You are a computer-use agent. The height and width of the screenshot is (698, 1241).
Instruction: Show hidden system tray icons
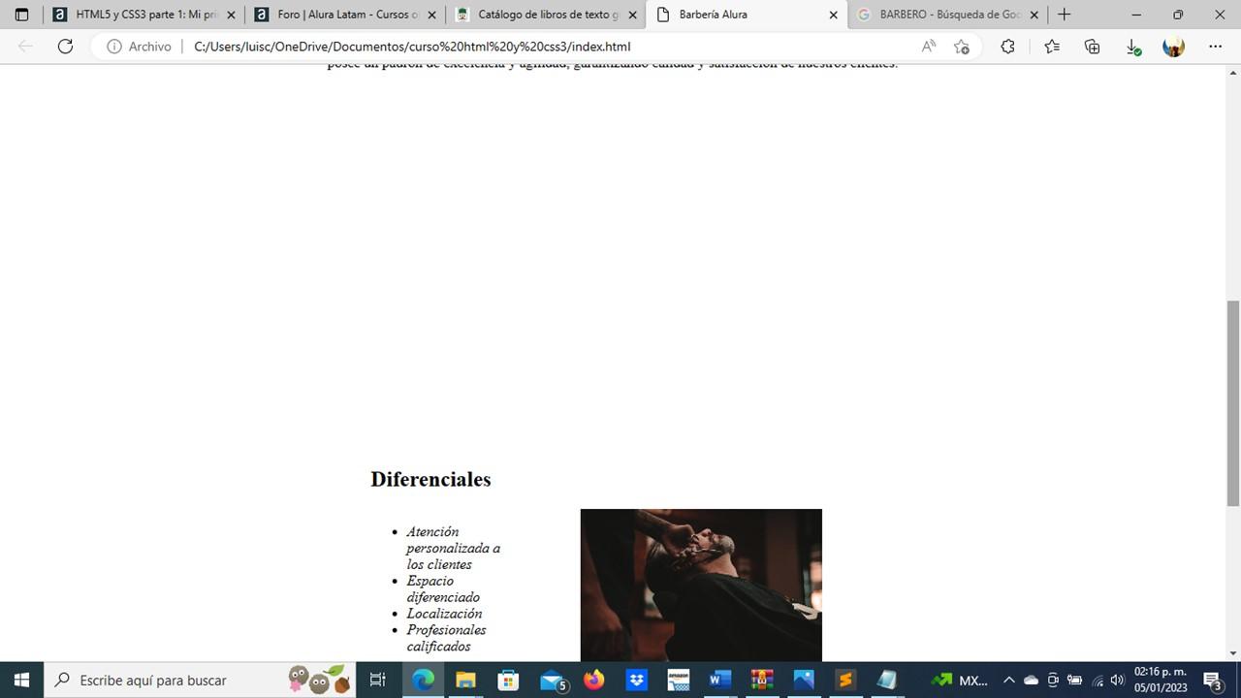1008,680
